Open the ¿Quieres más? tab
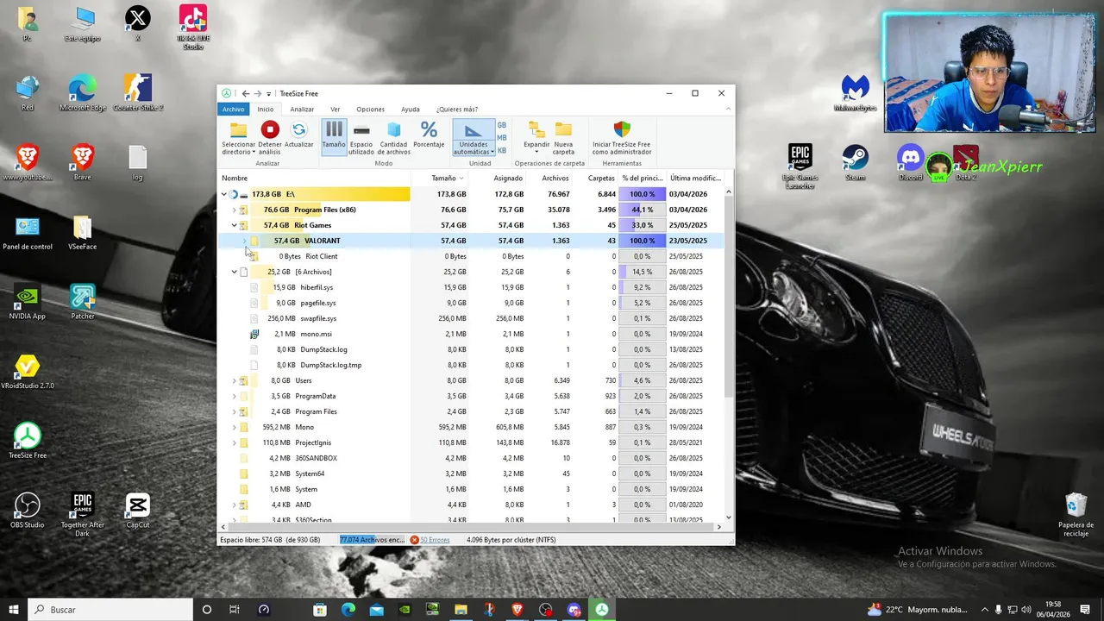Screen dimensions: 1104x621 (x=457, y=110)
